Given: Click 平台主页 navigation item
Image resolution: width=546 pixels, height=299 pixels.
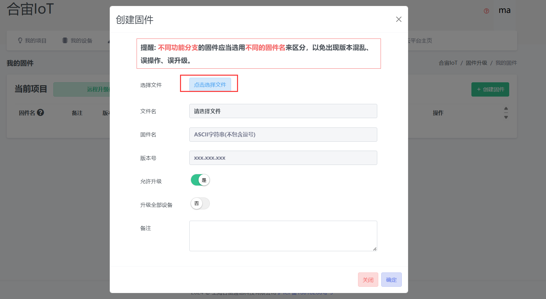Looking at the screenshot, I should click(420, 40).
